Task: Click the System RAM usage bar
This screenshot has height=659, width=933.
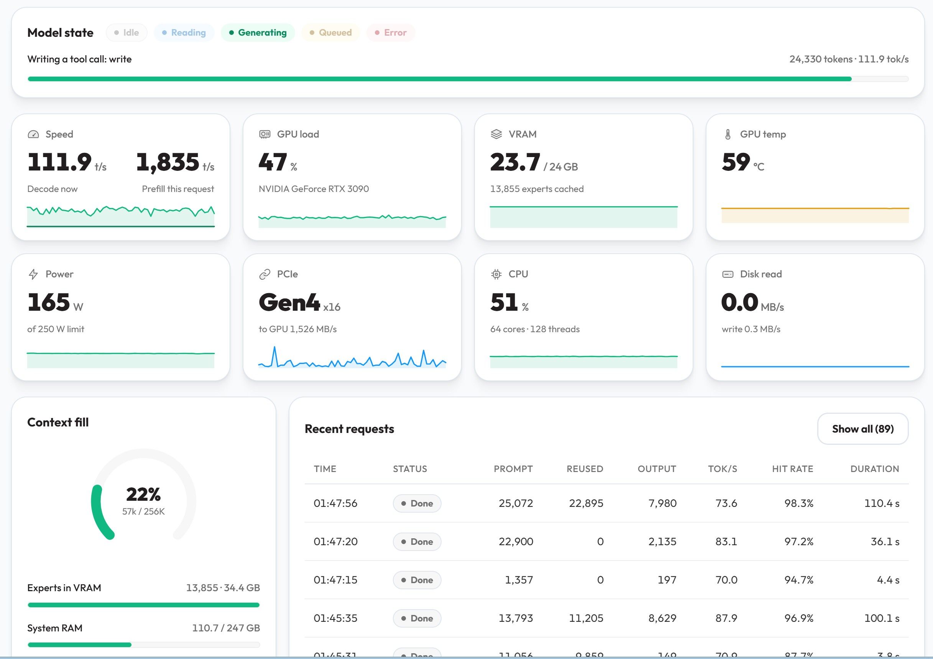Action: point(143,645)
